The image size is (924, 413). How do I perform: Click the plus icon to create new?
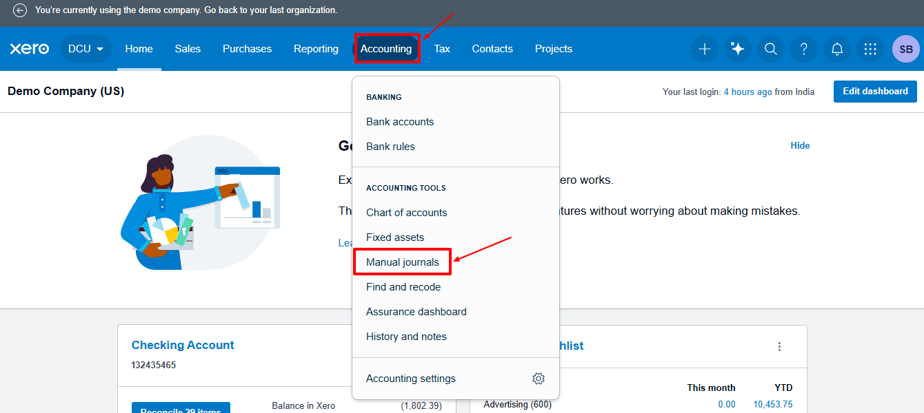pyautogui.click(x=704, y=49)
